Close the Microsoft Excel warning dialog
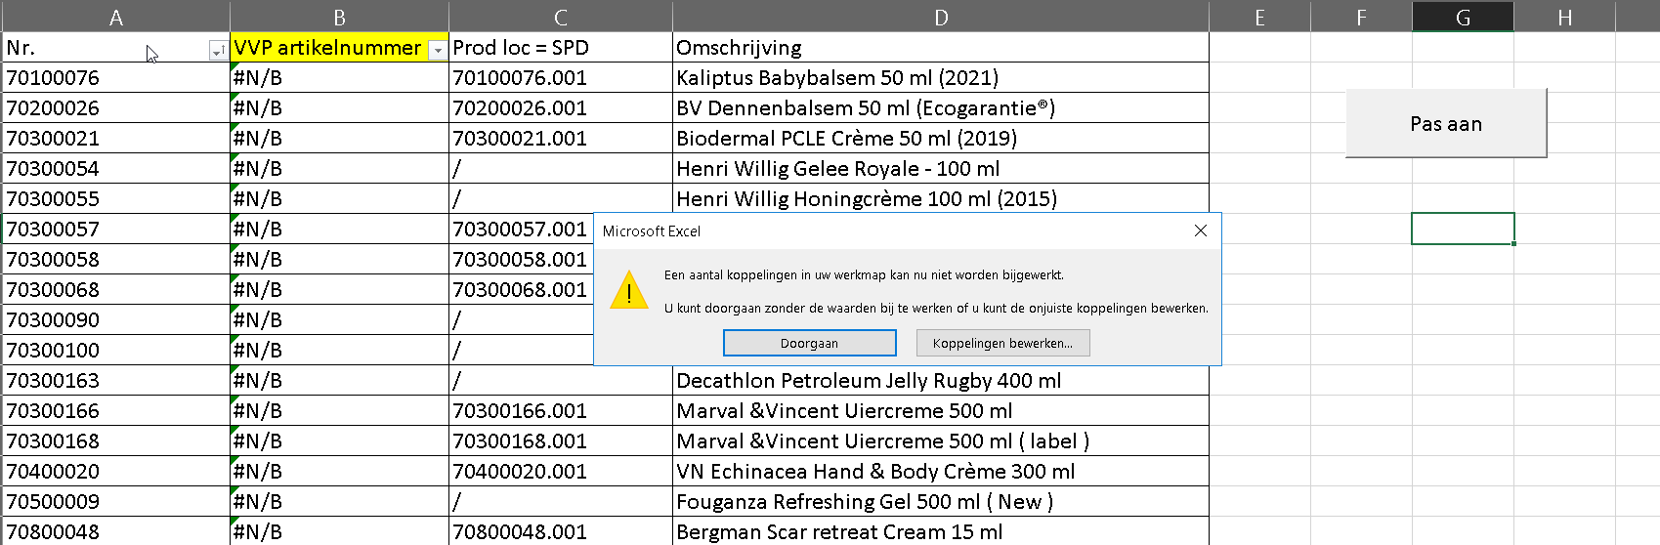The height and width of the screenshot is (545, 1660). coord(1201,231)
